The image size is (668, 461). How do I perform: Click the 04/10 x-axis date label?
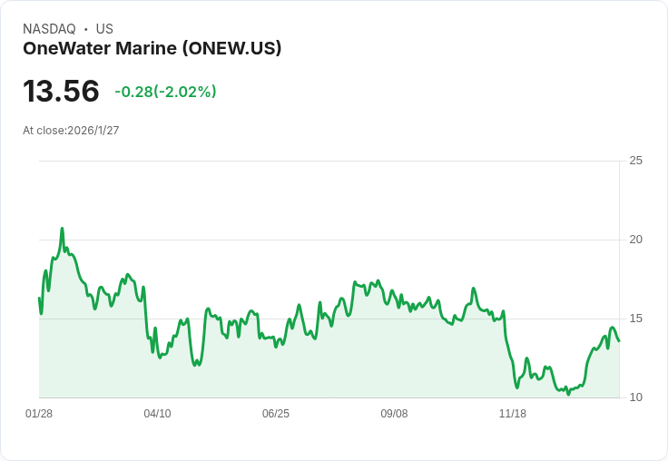[x=157, y=413]
